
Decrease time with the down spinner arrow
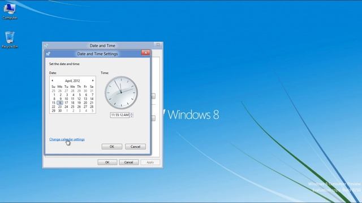132,116
